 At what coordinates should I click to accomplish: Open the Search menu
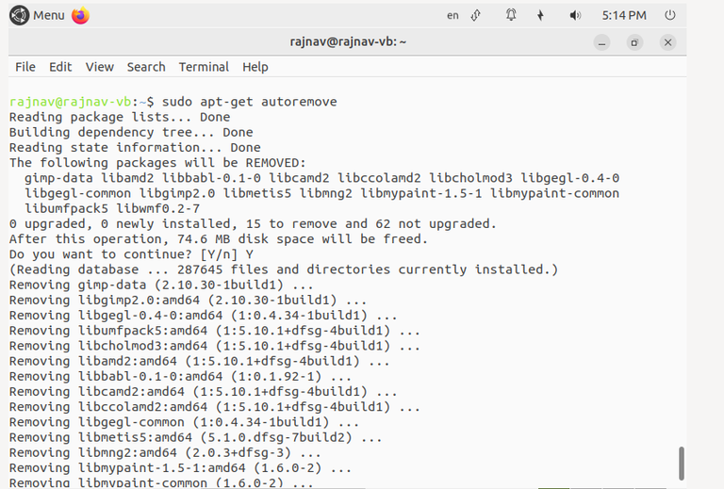pyautogui.click(x=146, y=67)
